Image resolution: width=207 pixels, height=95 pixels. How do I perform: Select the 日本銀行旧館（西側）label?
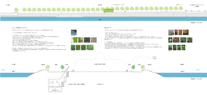click(100, 64)
